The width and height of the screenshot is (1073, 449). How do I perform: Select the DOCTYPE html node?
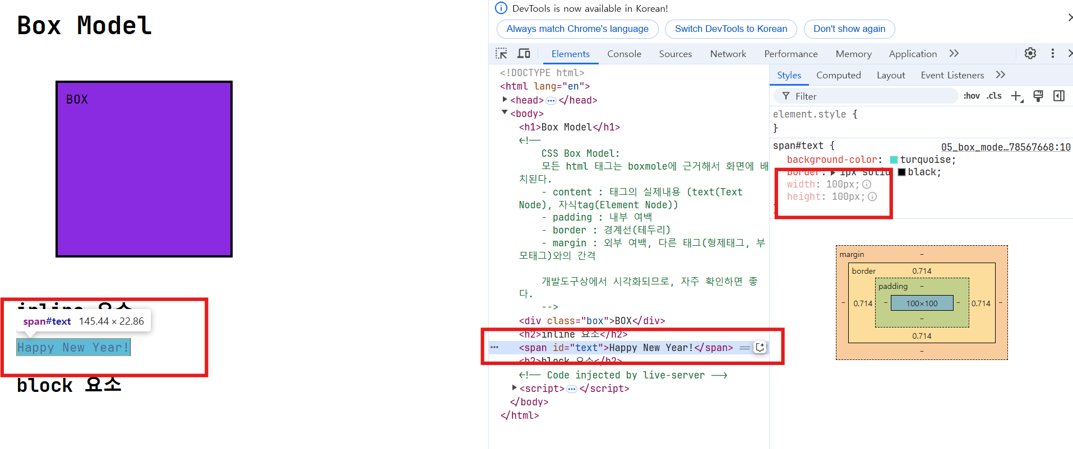[x=542, y=73]
